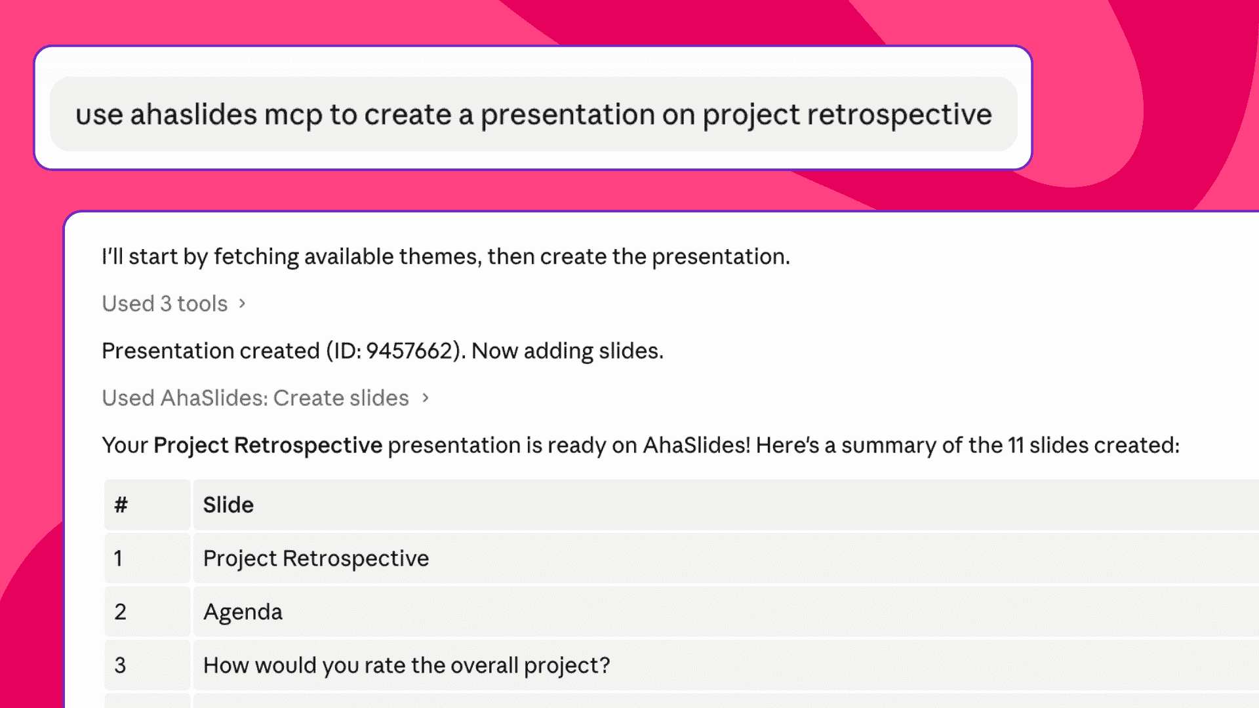Select 'How would you rate' slide row

[681, 665]
